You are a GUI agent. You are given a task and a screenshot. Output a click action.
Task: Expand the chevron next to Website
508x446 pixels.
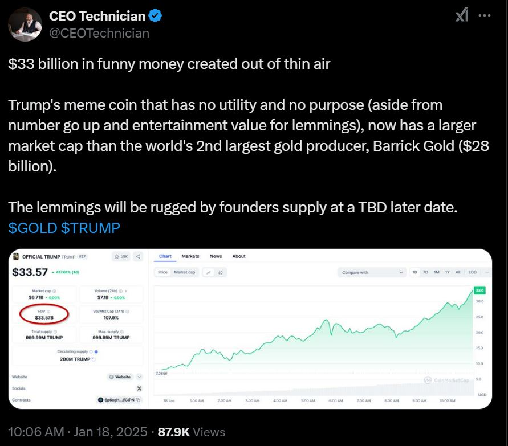(x=140, y=377)
